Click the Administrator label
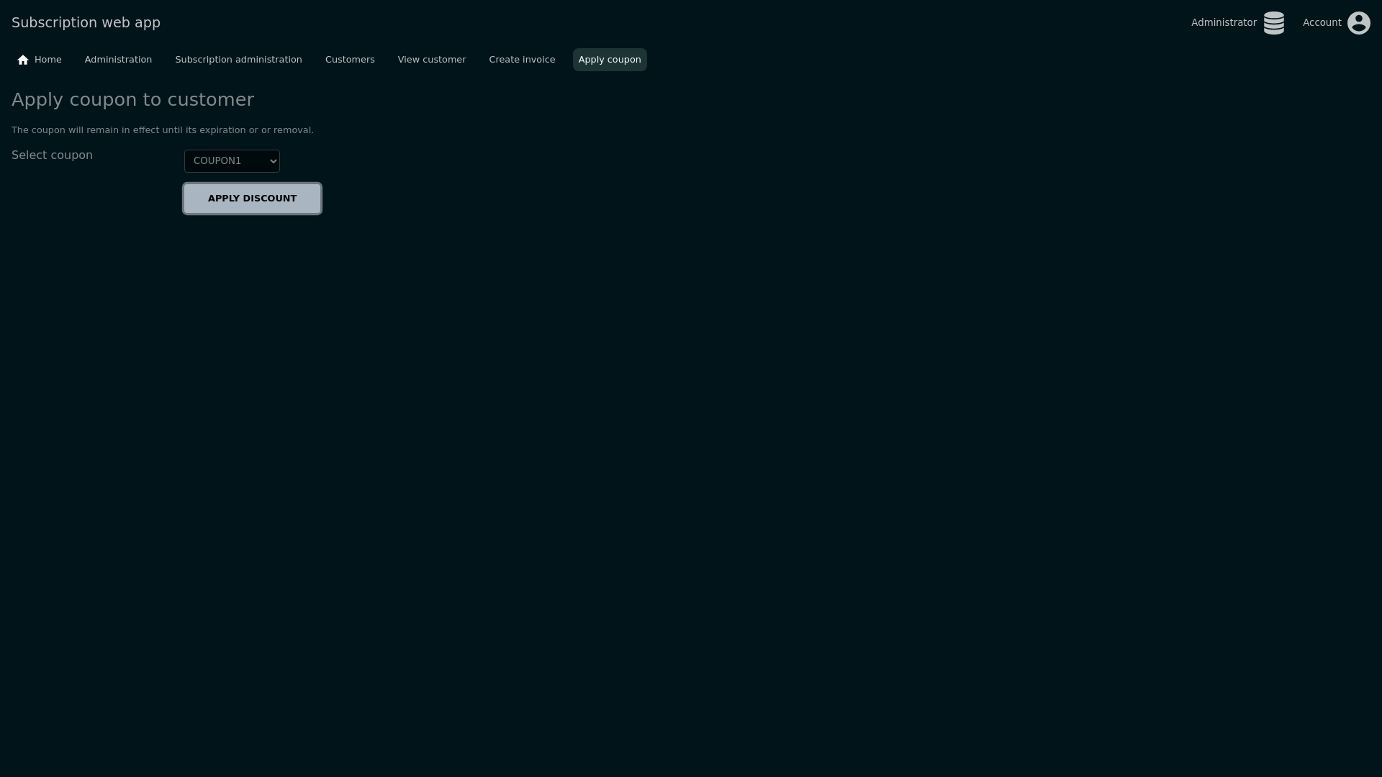 click(1223, 23)
